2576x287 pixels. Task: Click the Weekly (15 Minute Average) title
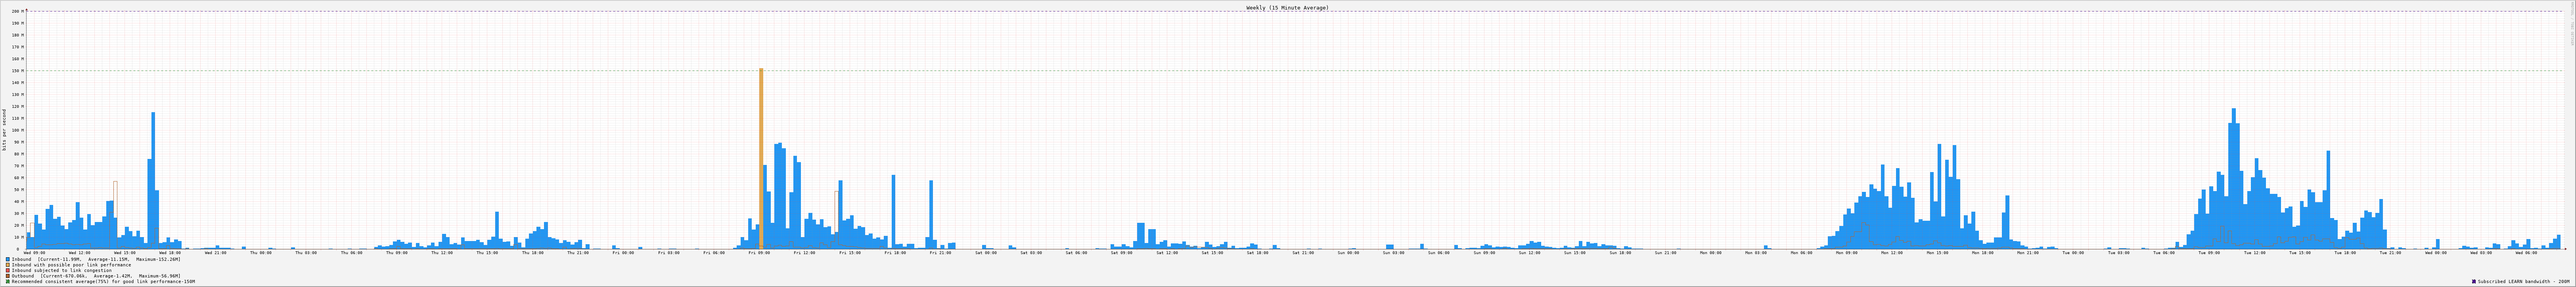[1287, 7]
